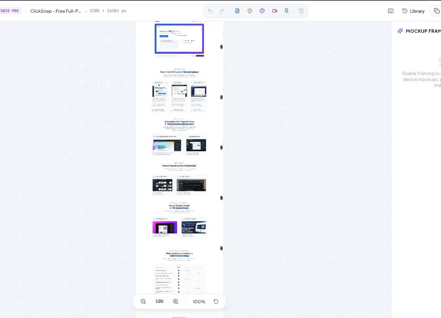Click the redo arrow in the toolbar
The width and height of the screenshot is (441, 318).
point(222,11)
